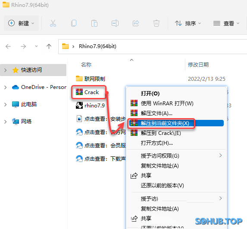The height and width of the screenshot is (229, 247).
Task: Select 此电脑 in the sidebar
Action: coord(25,104)
